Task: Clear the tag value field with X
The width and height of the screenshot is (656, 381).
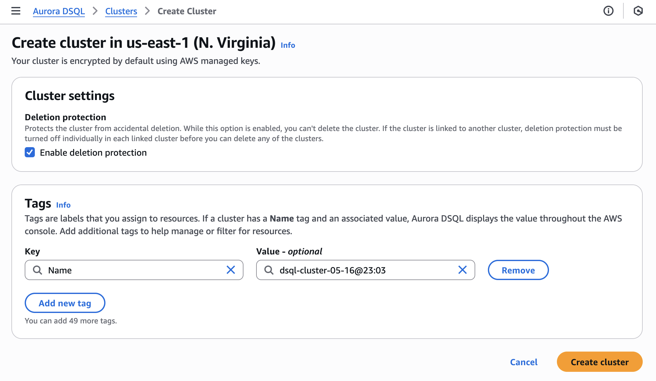Action: (x=463, y=270)
